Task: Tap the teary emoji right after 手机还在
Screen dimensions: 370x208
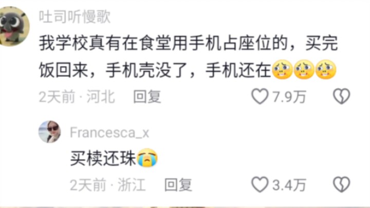Action: click(282, 69)
